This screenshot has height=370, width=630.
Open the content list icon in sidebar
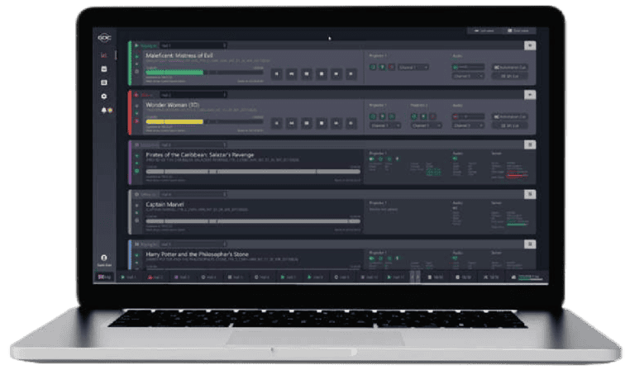point(104,83)
